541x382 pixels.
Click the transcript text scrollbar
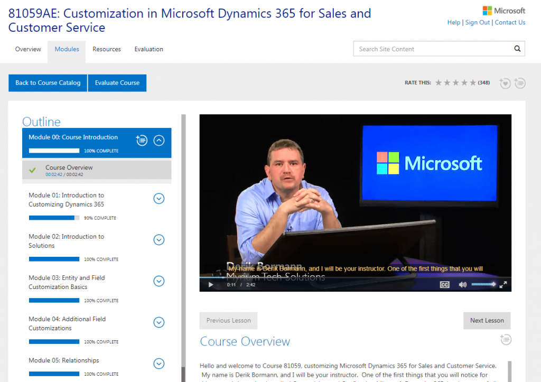pyautogui.click(x=510, y=371)
